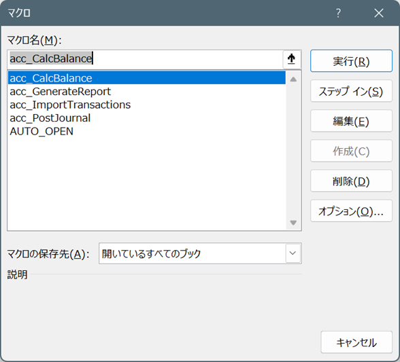Select the acc_PostJournal macro
The height and width of the screenshot is (362, 400).
pyautogui.click(x=147, y=118)
